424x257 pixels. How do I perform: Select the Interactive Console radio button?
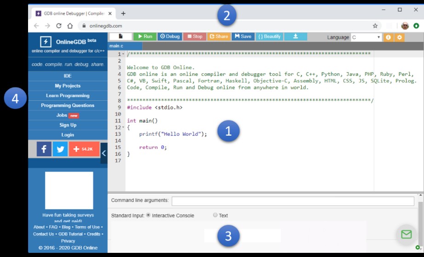148,215
